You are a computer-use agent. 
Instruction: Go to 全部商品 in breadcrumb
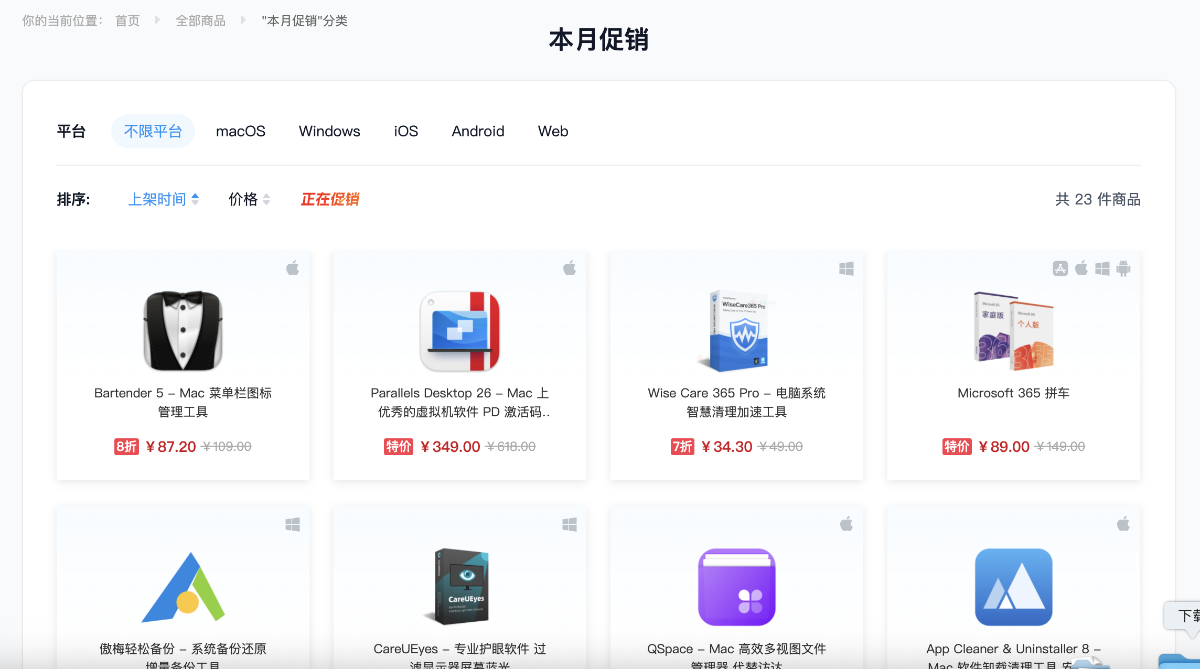tap(201, 21)
